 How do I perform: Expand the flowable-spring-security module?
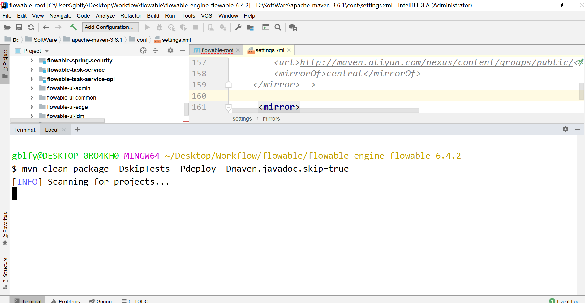pyautogui.click(x=32, y=61)
